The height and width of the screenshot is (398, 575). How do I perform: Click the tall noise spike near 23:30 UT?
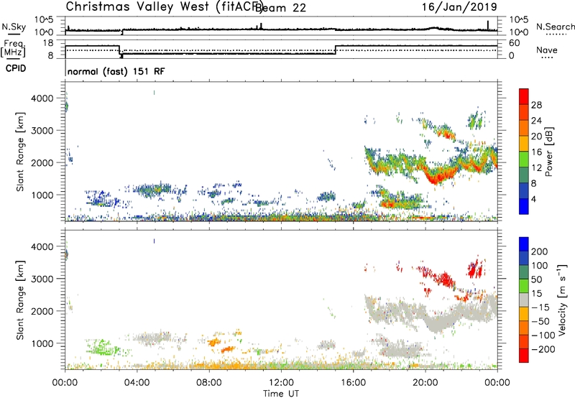[488, 25]
